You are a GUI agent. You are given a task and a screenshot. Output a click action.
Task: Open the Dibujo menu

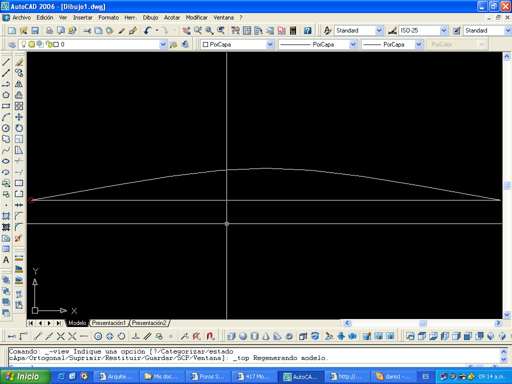click(150, 17)
